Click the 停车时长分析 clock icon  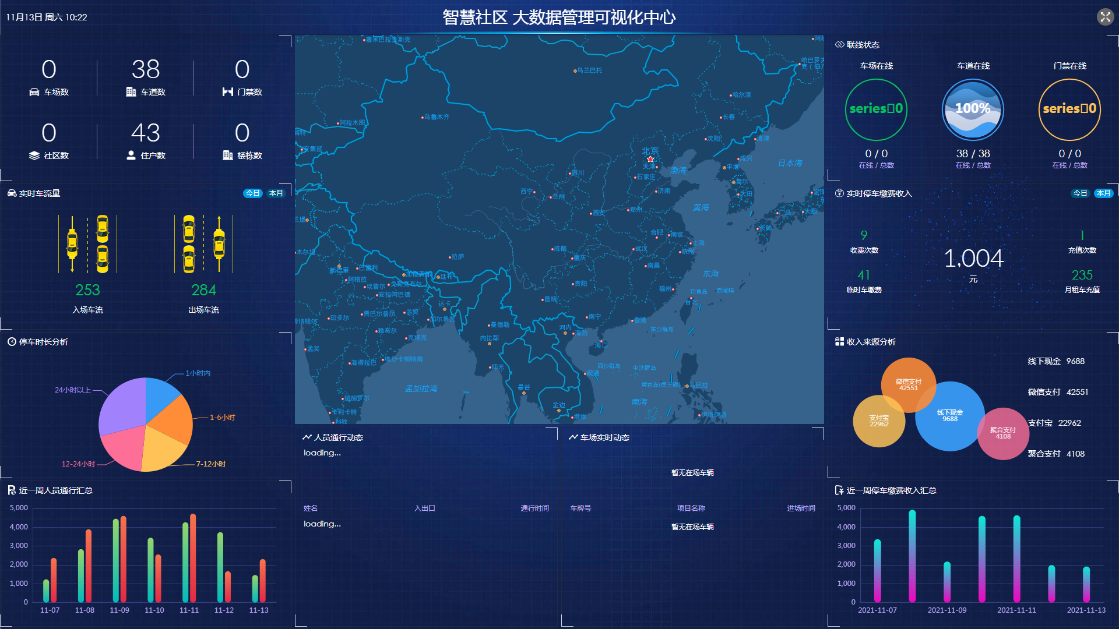tap(13, 342)
